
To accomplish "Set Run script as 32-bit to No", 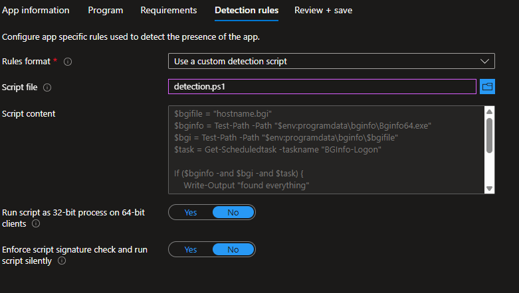I will click(233, 213).
